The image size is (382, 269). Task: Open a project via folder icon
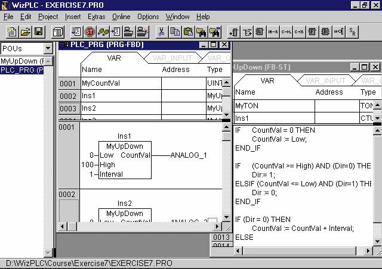[x=25, y=32]
